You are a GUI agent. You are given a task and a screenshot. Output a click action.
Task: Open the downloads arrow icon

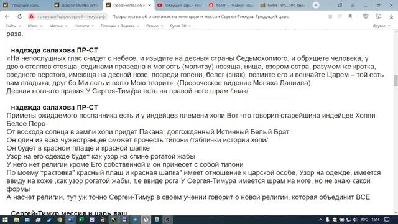391,17
